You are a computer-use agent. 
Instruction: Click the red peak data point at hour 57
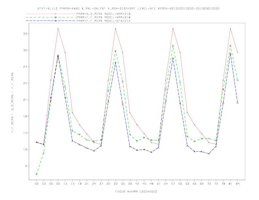pos(173,29)
